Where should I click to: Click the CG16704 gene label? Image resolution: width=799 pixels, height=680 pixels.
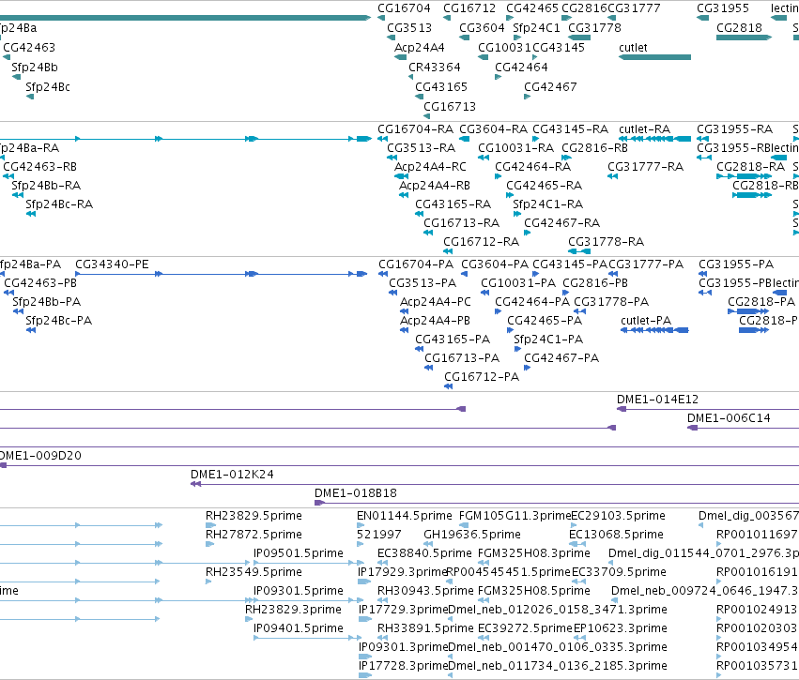click(x=404, y=8)
